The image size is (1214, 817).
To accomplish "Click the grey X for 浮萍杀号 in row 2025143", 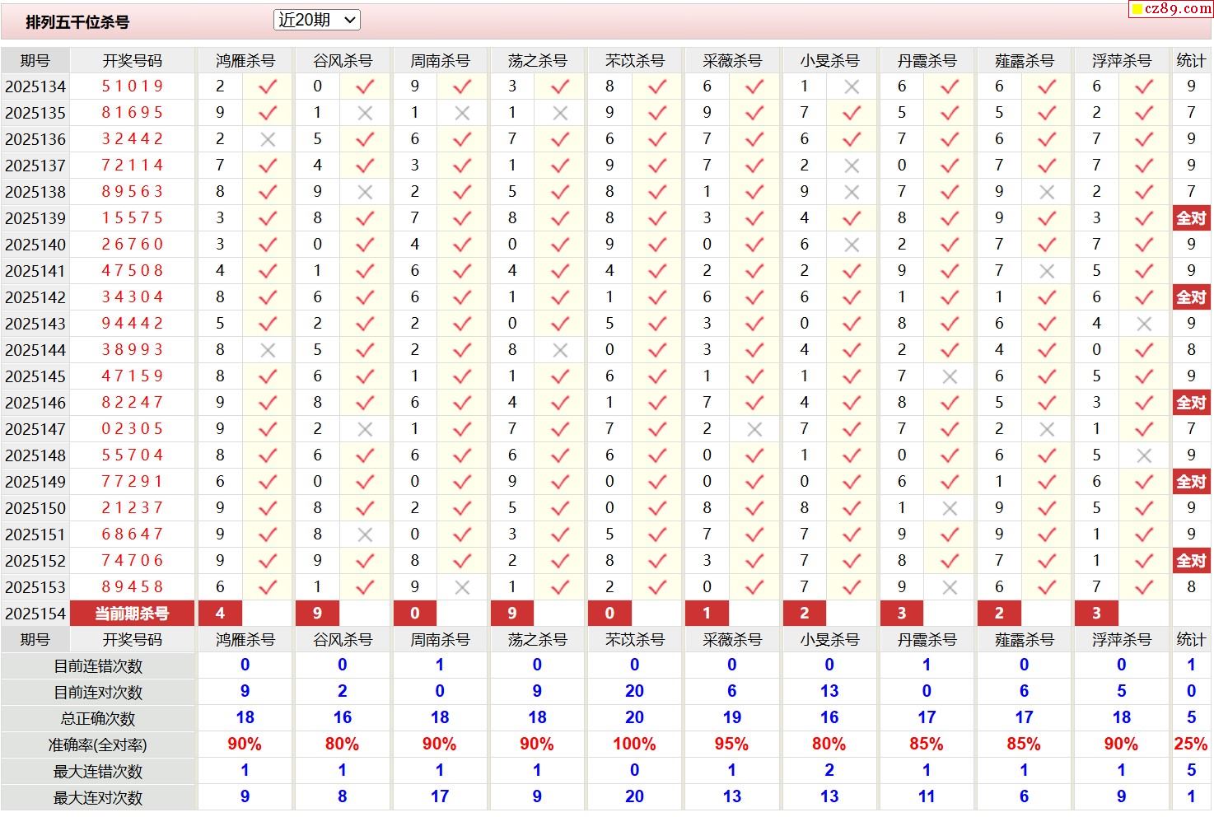I will 1144,324.
